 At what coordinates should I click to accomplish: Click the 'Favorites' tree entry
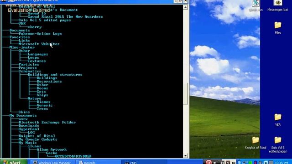pyautogui.click(x=20, y=37)
